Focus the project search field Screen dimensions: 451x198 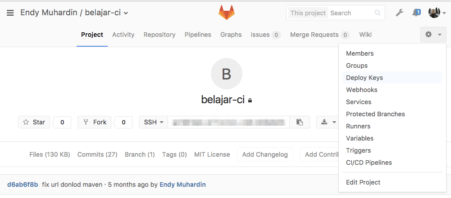click(x=352, y=13)
